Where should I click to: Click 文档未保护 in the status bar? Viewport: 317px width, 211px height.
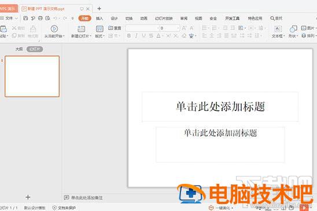(64, 208)
